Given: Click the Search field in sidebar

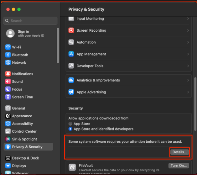Looking at the screenshot, I should (30, 21).
